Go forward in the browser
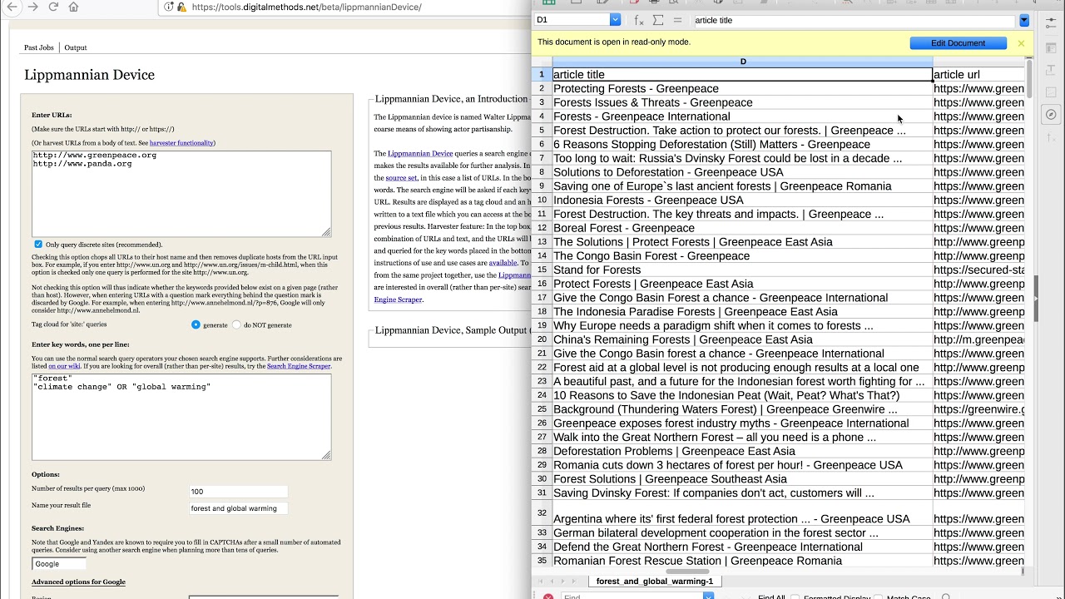Screen dimensions: 1065x599 tap(33, 7)
